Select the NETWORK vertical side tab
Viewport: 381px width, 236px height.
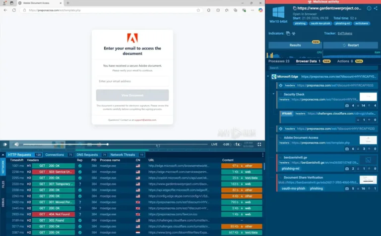pos(3,167)
